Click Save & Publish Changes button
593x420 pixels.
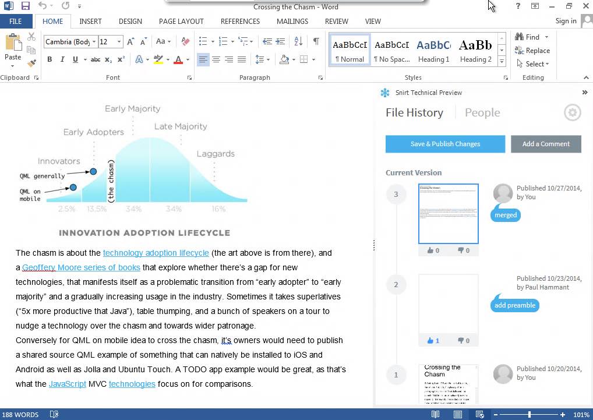coord(445,144)
